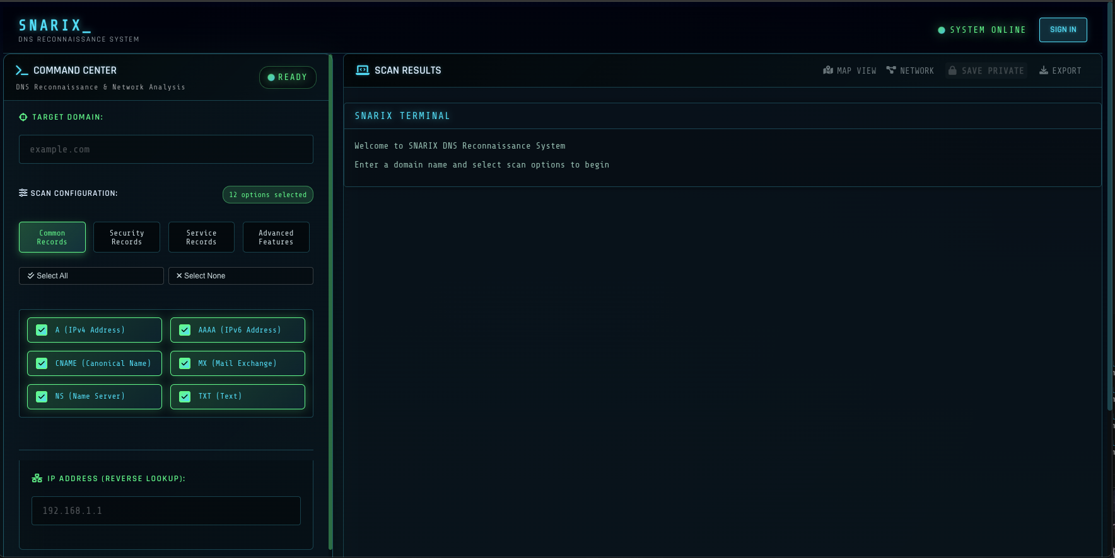Click the reverse lookup IP address field

point(166,511)
